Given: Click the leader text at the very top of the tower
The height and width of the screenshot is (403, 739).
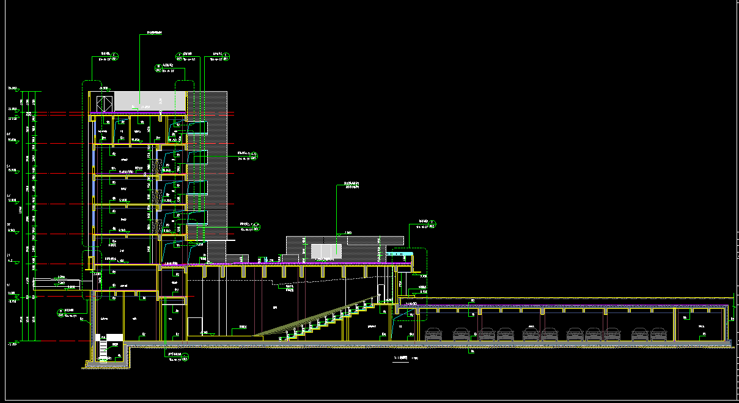Looking at the screenshot, I should coord(155,32).
